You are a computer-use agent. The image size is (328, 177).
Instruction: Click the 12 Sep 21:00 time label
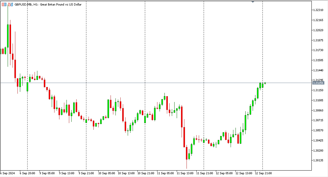(263, 173)
